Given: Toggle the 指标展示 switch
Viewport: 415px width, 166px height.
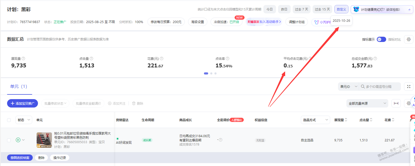Looking at the screenshot, I should pos(381,39).
